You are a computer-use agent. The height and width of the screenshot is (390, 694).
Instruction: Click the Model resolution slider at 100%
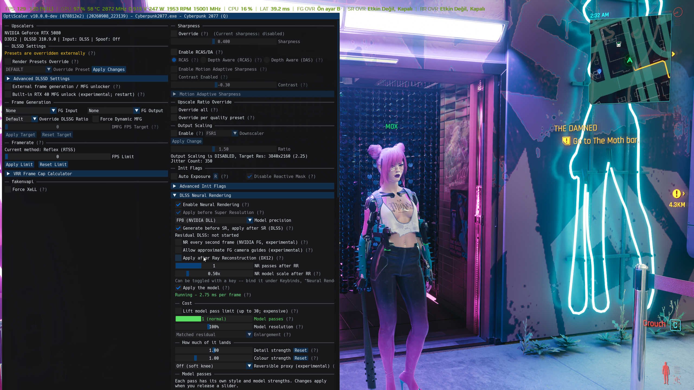click(214, 327)
